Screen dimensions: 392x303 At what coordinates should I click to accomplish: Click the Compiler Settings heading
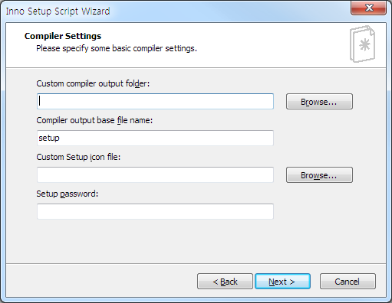click(63, 36)
